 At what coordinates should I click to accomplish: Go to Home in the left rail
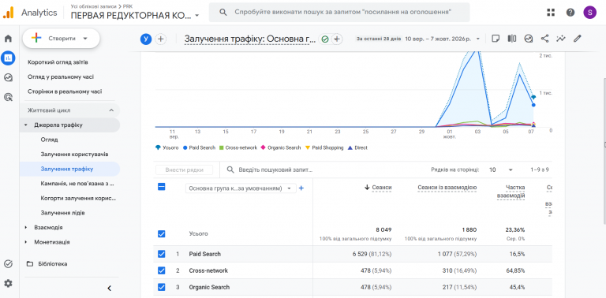tap(8, 39)
